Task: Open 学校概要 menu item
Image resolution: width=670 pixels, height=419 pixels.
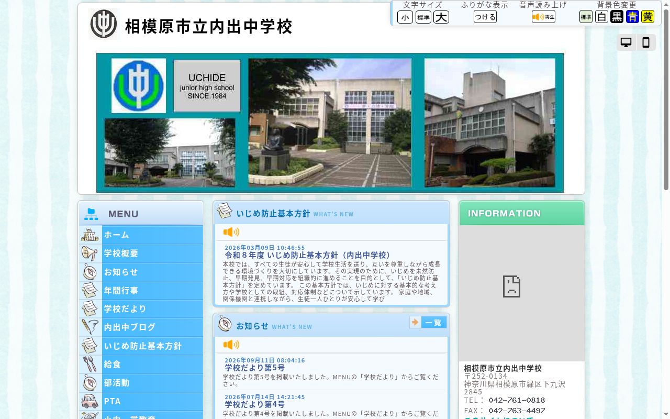Action: [141, 253]
